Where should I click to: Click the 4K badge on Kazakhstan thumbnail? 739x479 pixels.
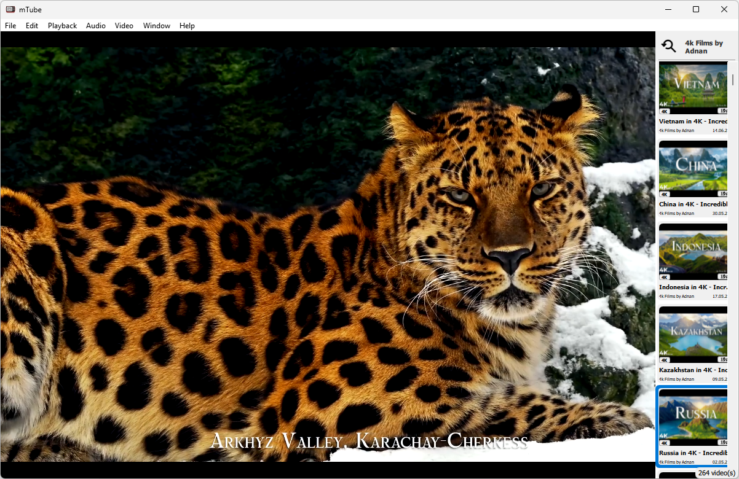click(664, 360)
